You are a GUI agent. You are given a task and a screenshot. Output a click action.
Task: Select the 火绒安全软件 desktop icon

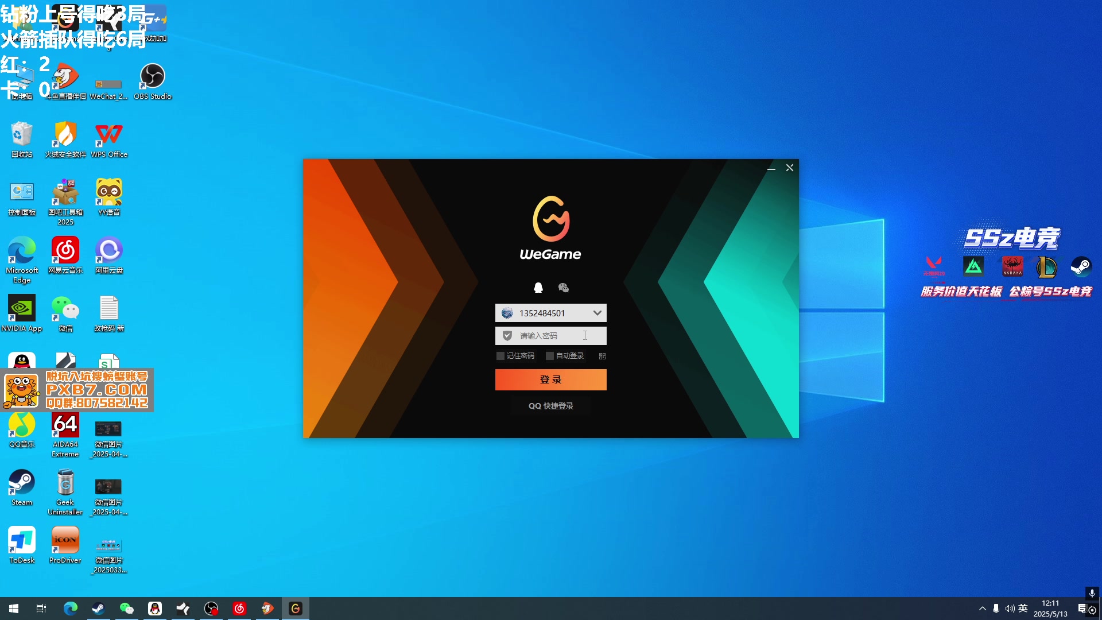(x=65, y=139)
